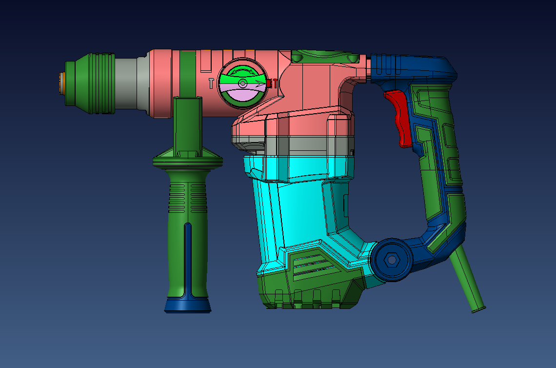Select the pink lower half of the dial
The image size is (556, 368).
click(x=242, y=92)
